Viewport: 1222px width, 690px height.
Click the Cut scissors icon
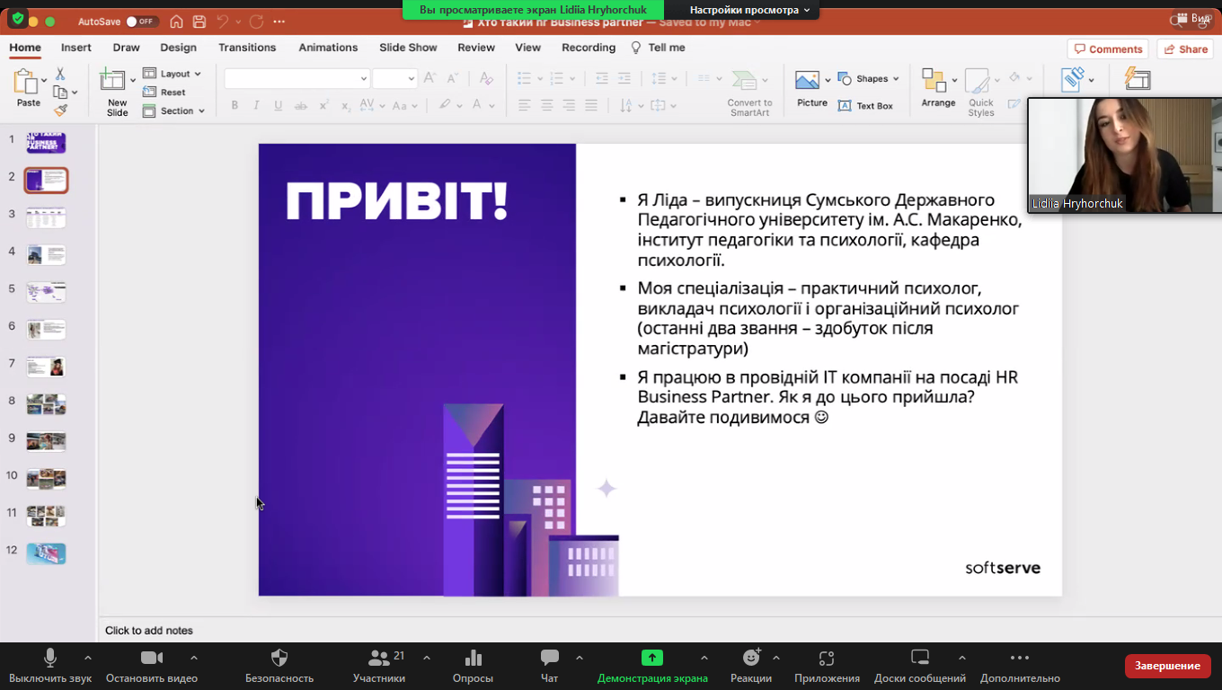pos(60,74)
